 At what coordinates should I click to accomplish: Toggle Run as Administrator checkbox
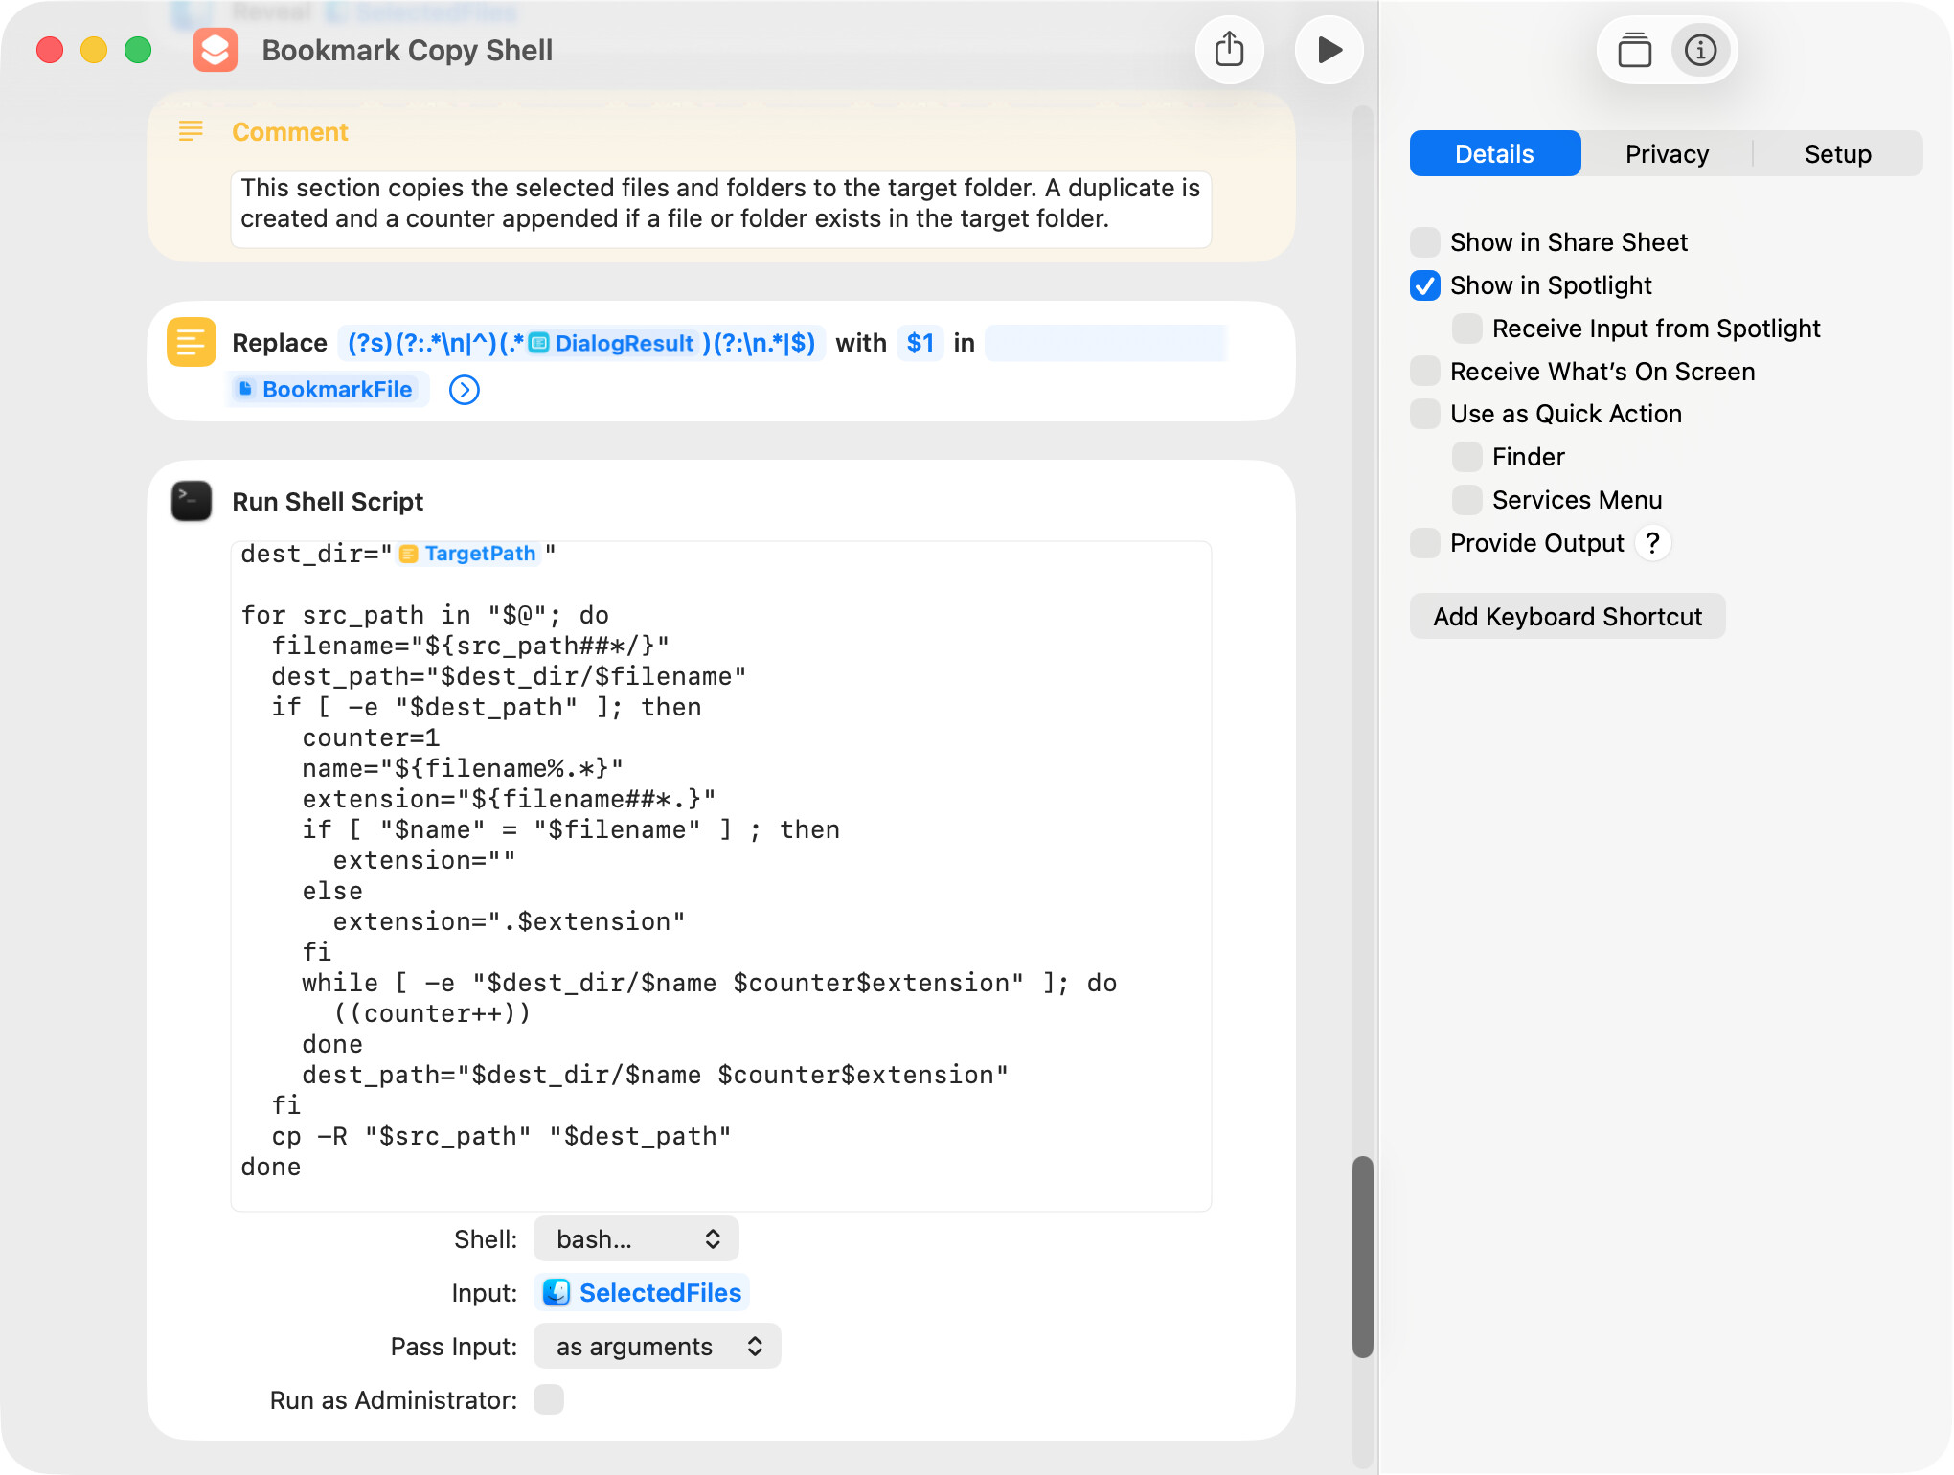coord(549,1399)
